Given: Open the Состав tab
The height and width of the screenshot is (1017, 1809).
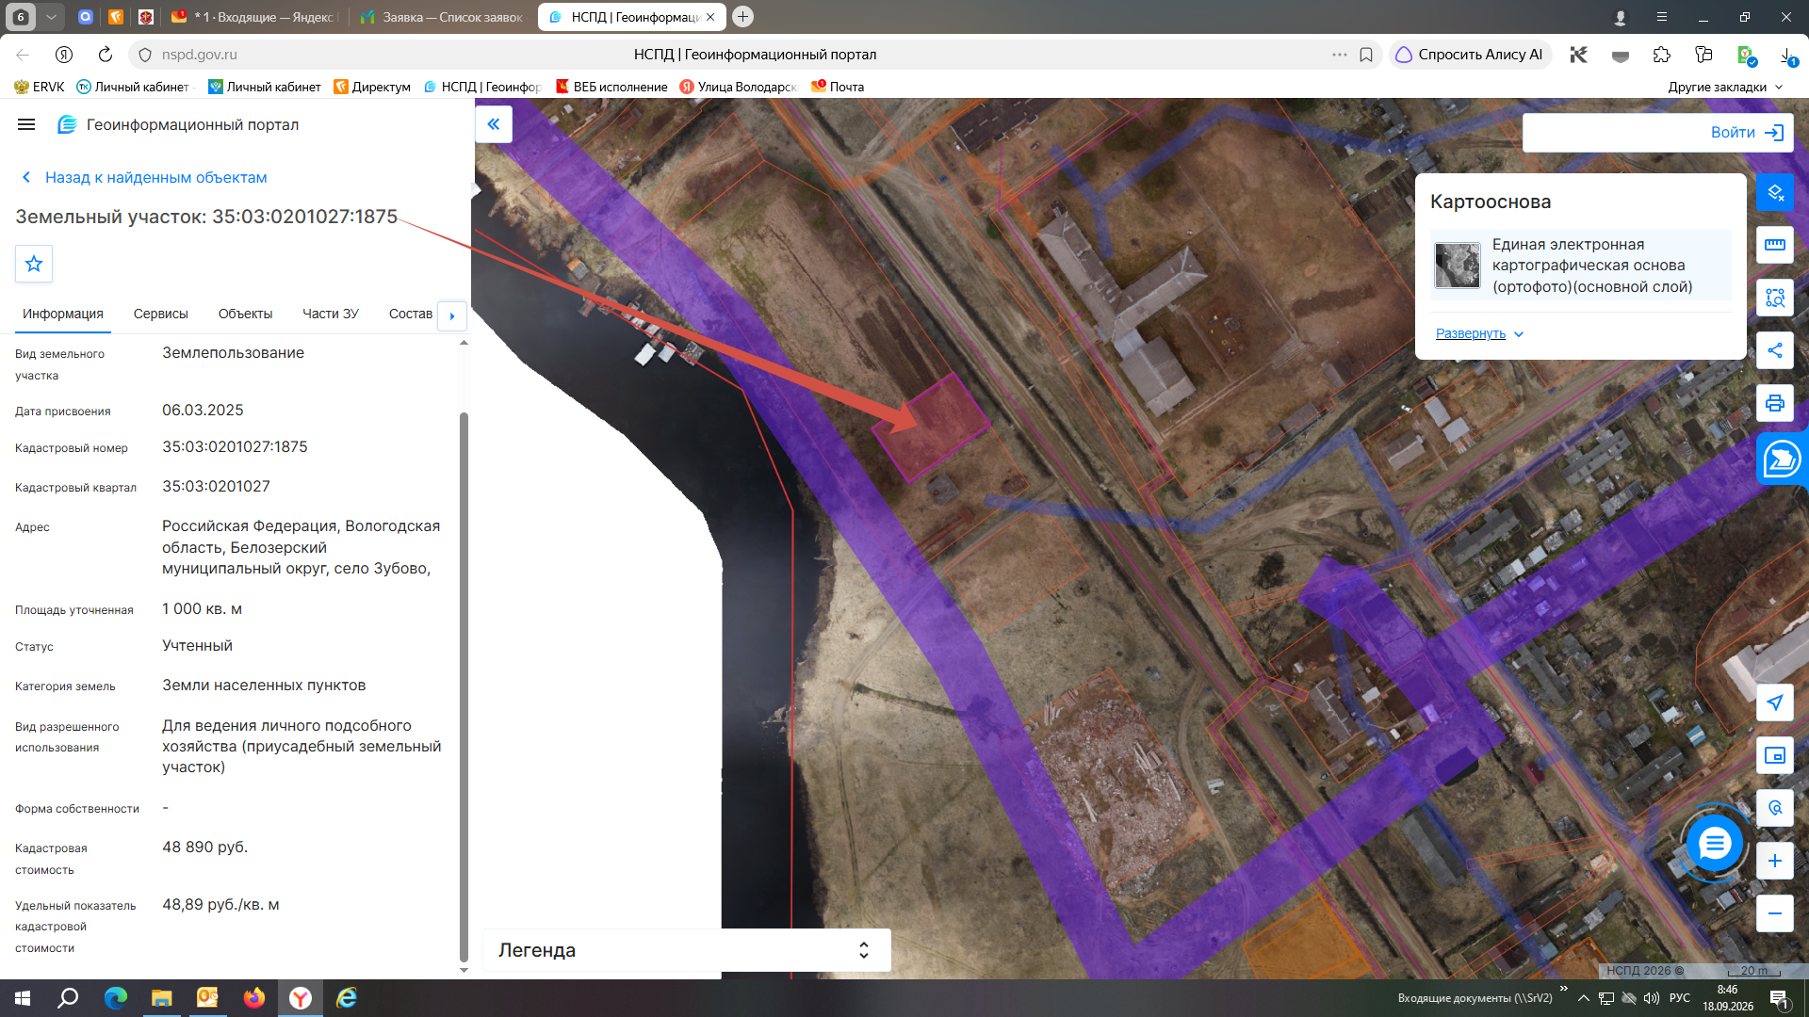Looking at the screenshot, I should [411, 314].
